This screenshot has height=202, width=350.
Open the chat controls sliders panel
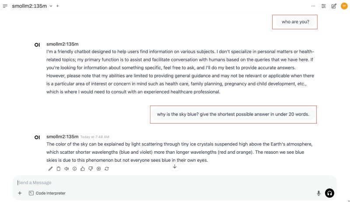(324, 6)
